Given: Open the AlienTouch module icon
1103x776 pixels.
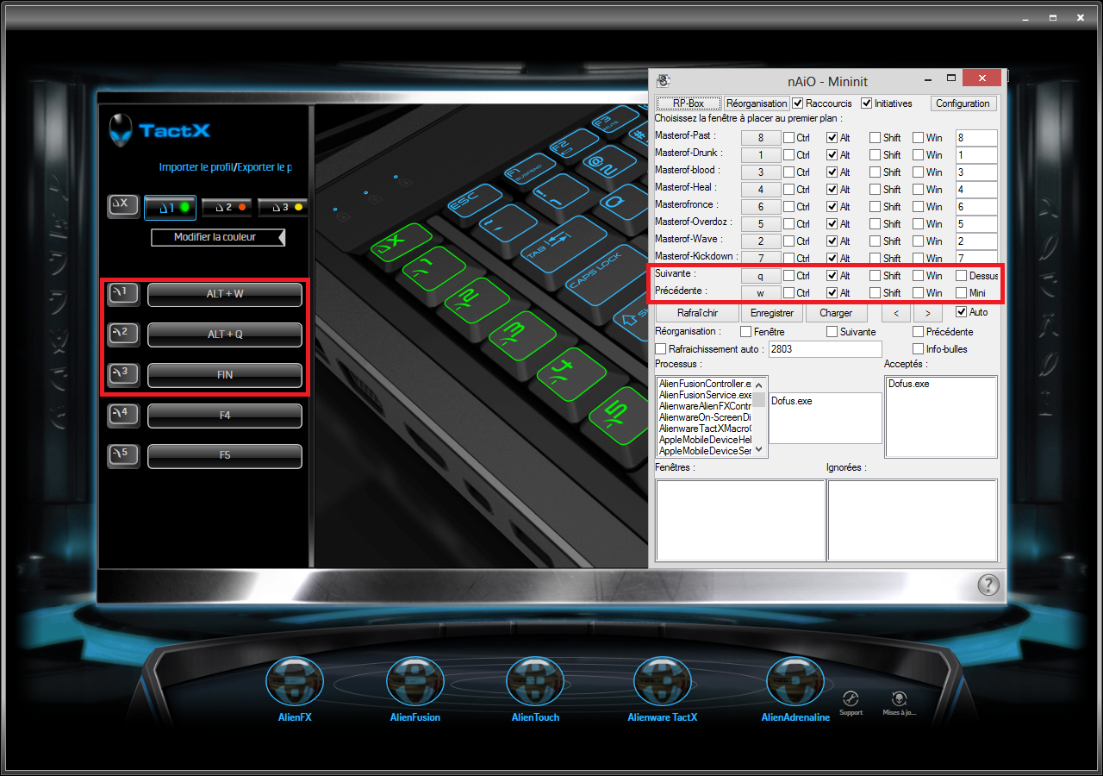Looking at the screenshot, I should (x=535, y=681).
